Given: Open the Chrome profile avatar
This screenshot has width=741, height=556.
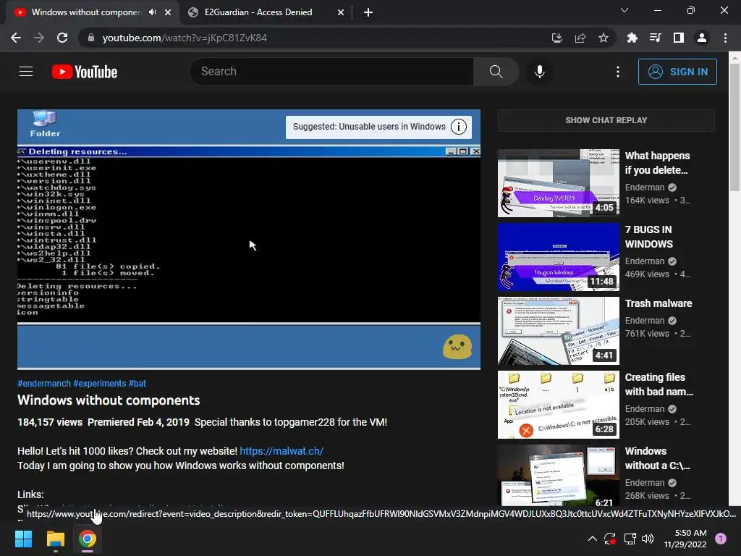Looking at the screenshot, I should click(x=702, y=38).
